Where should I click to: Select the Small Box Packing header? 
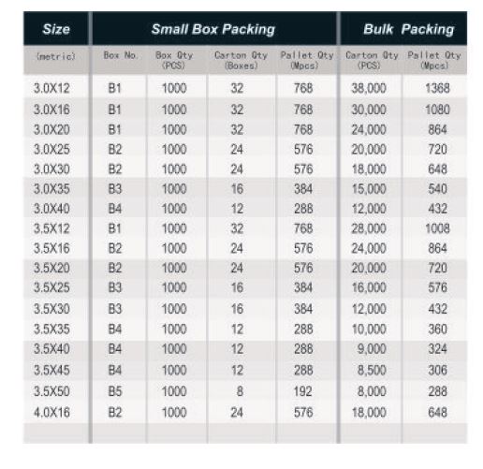point(213,29)
